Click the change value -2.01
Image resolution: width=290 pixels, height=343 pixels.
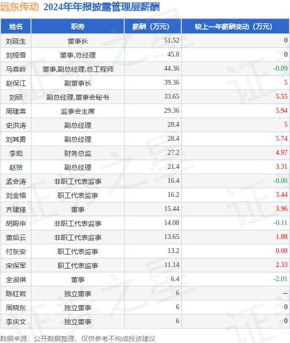[280, 279]
